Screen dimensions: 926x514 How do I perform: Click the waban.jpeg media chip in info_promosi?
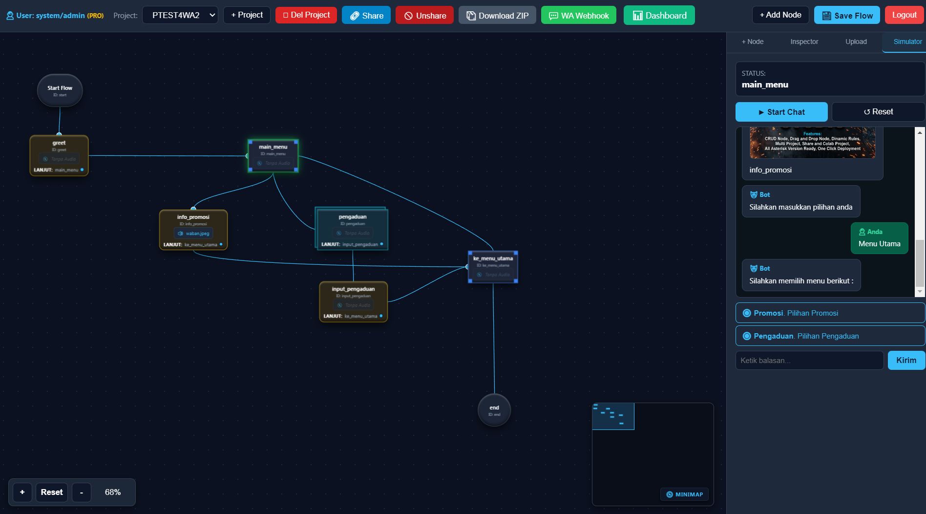pos(193,234)
